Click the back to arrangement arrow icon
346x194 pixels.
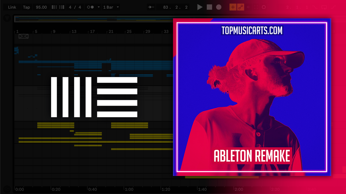pyautogui.click(x=249, y=7)
